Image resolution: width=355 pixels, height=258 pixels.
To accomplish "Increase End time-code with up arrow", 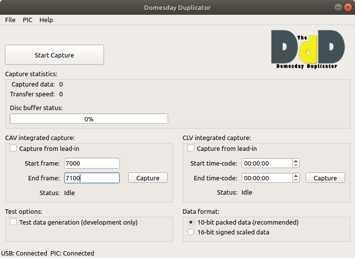I will click(x=296, y=175).
